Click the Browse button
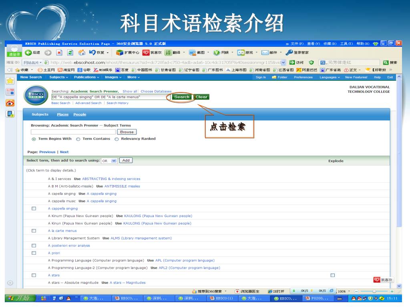The width and height of the screenshot is (410, 307). pos(127,132)
